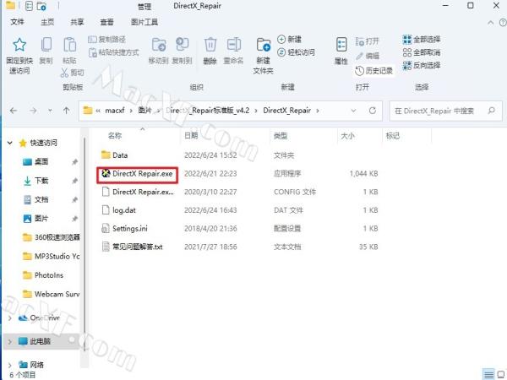
Task: Switch to the View (查看) tab
Action: coord(106,22)
